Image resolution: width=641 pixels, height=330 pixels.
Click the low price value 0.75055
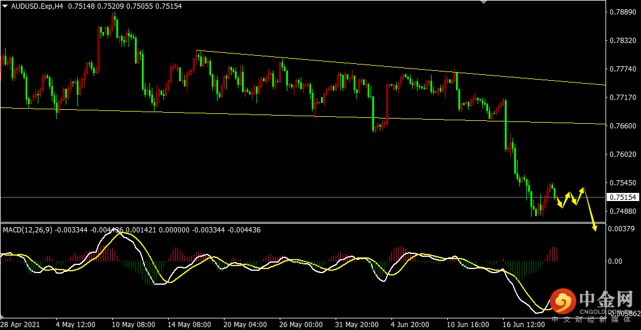click(140, 6)
